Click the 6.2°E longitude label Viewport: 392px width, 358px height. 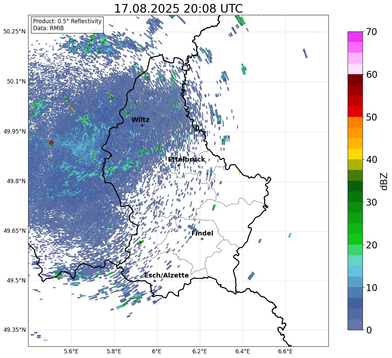(200, 351)
